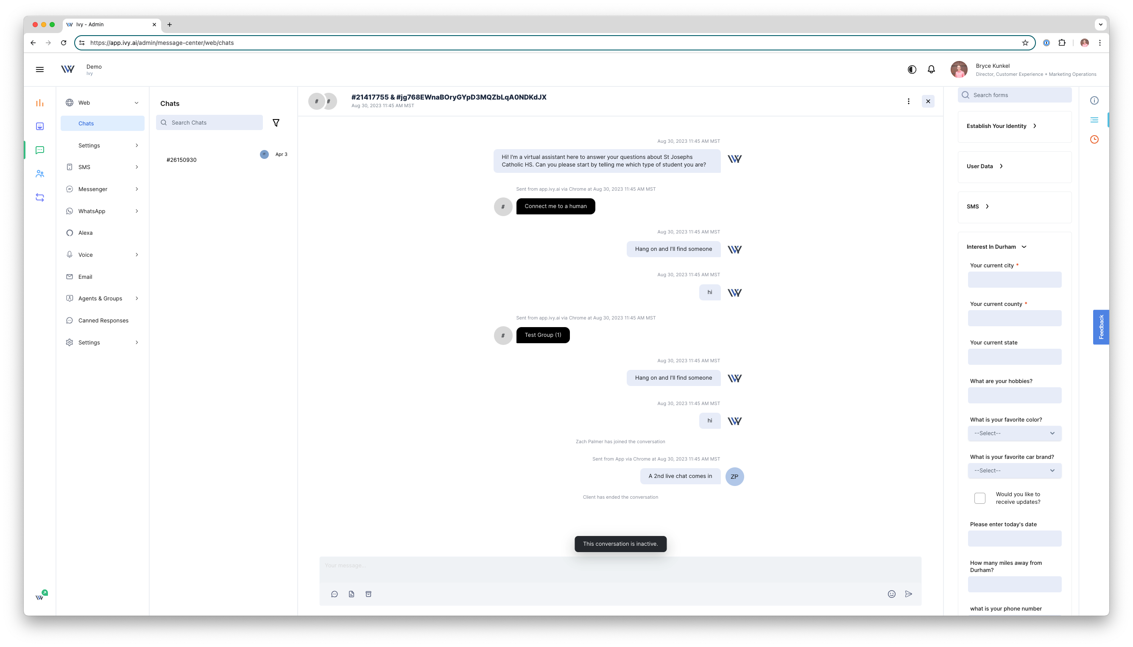Viewport: 1133px width, 647px height.
Task: Check 'Would you like to receive updates?' box
Action: coord(980,498)
